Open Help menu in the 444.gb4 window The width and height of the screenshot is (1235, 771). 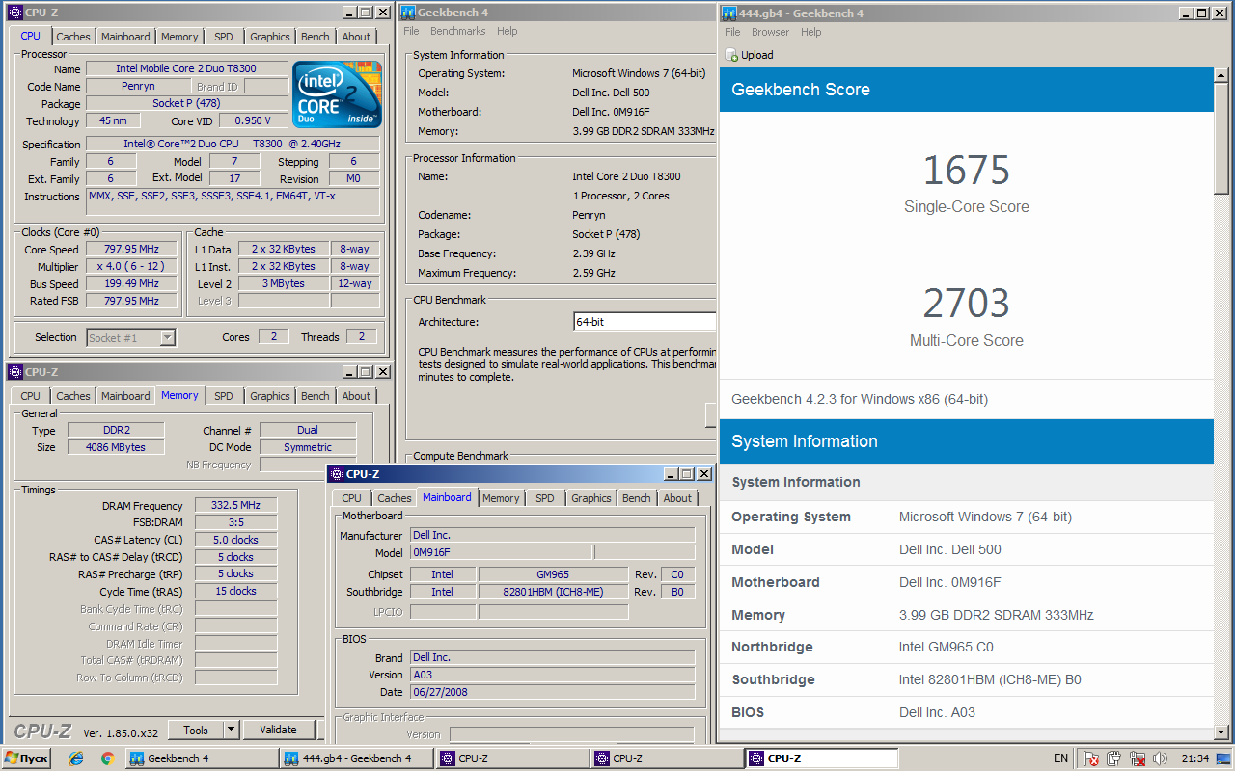tap(811, 32)
